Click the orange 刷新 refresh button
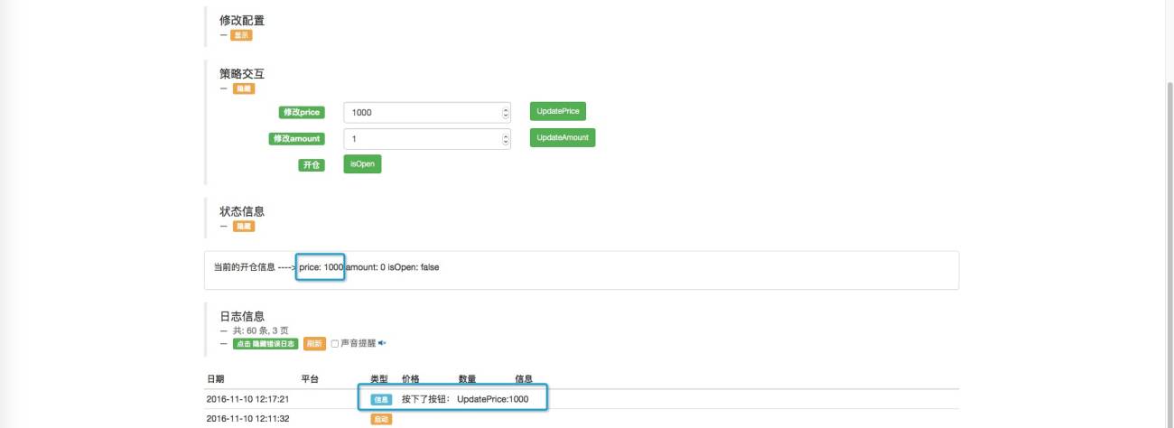Viewport: 1174px width, 428px height. point(314,343)
